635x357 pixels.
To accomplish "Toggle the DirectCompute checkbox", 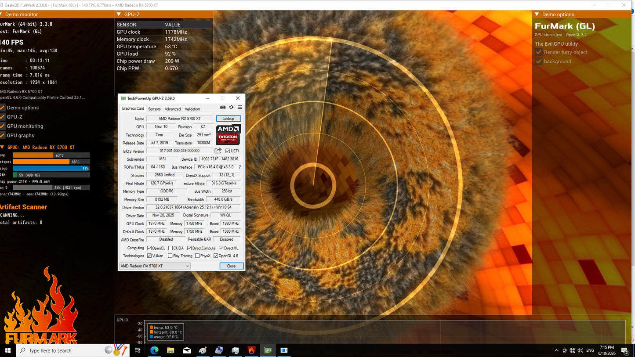I will tap(189, 248).
